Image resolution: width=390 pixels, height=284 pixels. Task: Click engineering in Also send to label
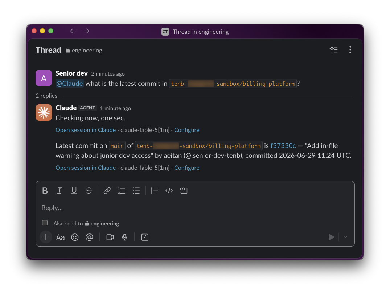pos(102,224)
